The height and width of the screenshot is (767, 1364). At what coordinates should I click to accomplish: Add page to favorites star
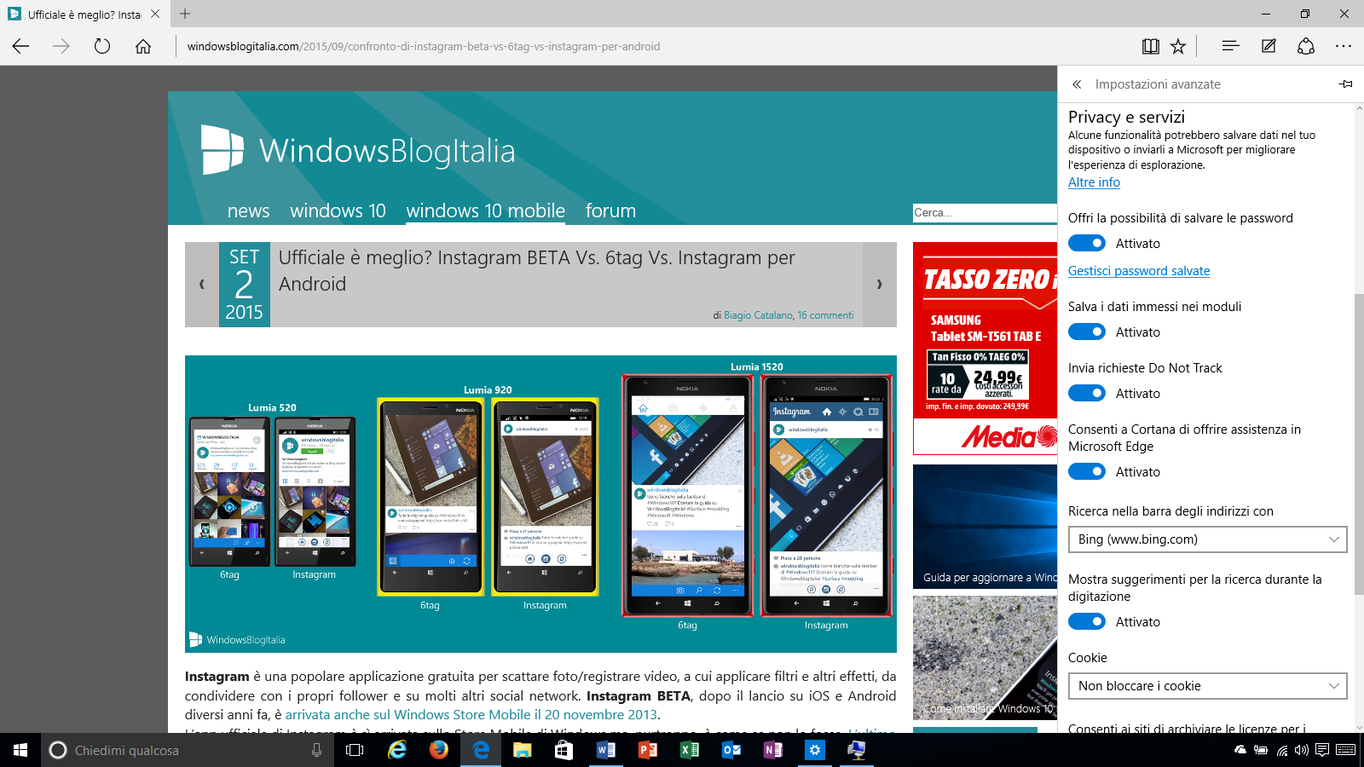(1178, 46)
